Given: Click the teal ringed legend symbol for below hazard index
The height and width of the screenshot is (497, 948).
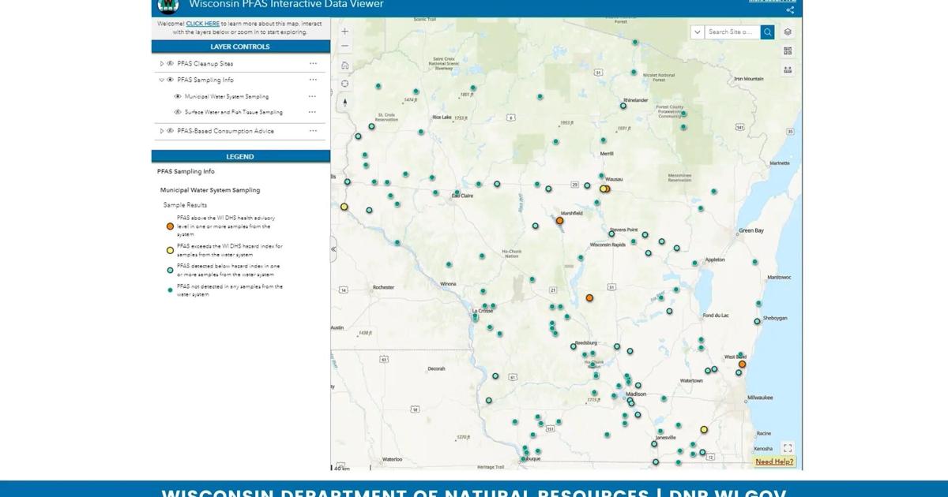Looking at the screenshot, I should (x=170, y=271).
